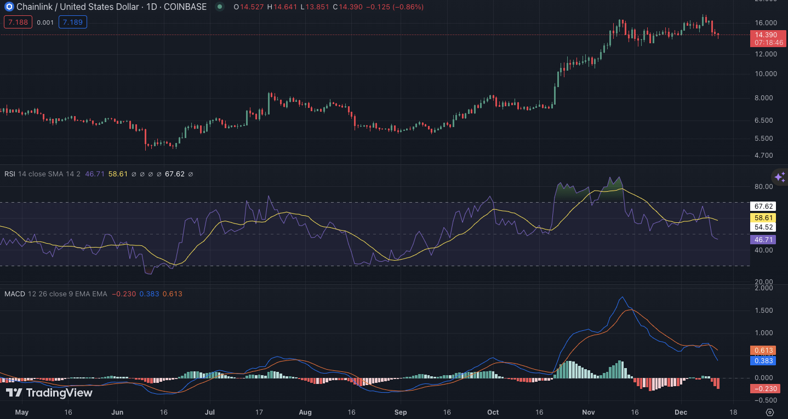Click the purple 46.71 RSI axis label
This screenshot has height=419, width=788.
coord(763,239)
